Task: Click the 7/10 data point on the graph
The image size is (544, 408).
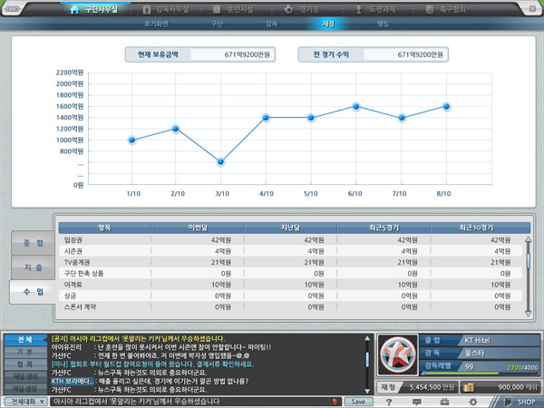Action: (402, 118)
